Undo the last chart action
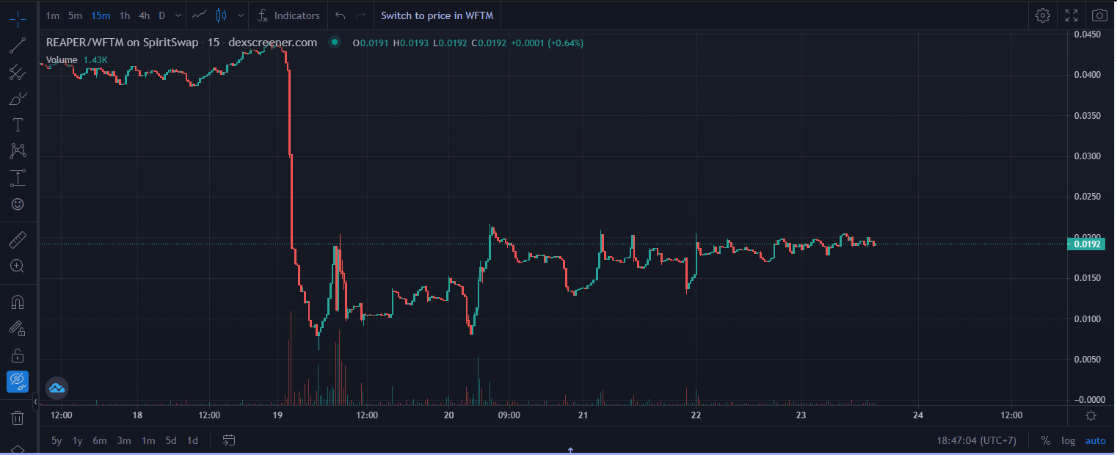 click(x=340, y=15)
